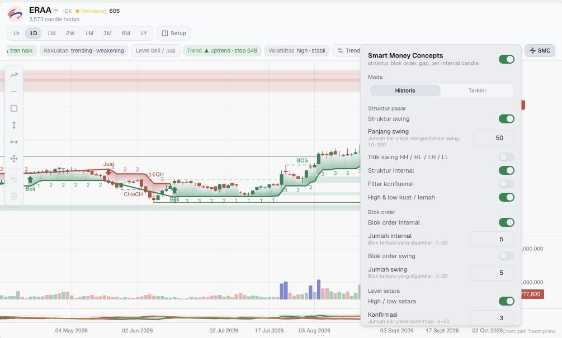562x338 pixels.
Task: Click Volatilitas high stabil chip
Action: pos(297,50)
